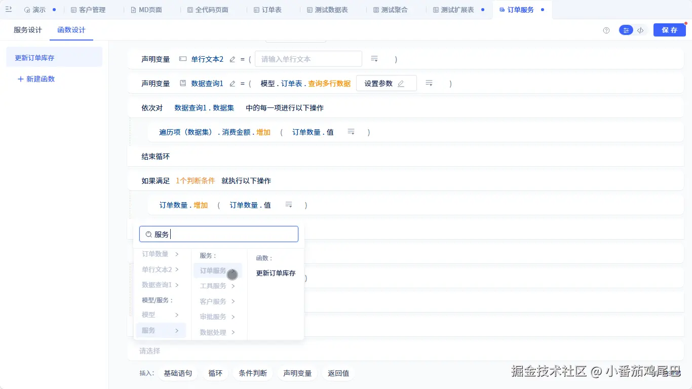Expand 单行文本2 in the dropdown list
Viewport: 692px width, 389px height.
coord(160,269)
